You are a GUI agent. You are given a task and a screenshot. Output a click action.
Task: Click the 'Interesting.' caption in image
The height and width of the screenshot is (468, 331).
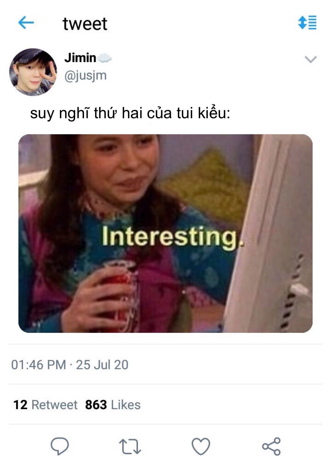tap(173, 238)
